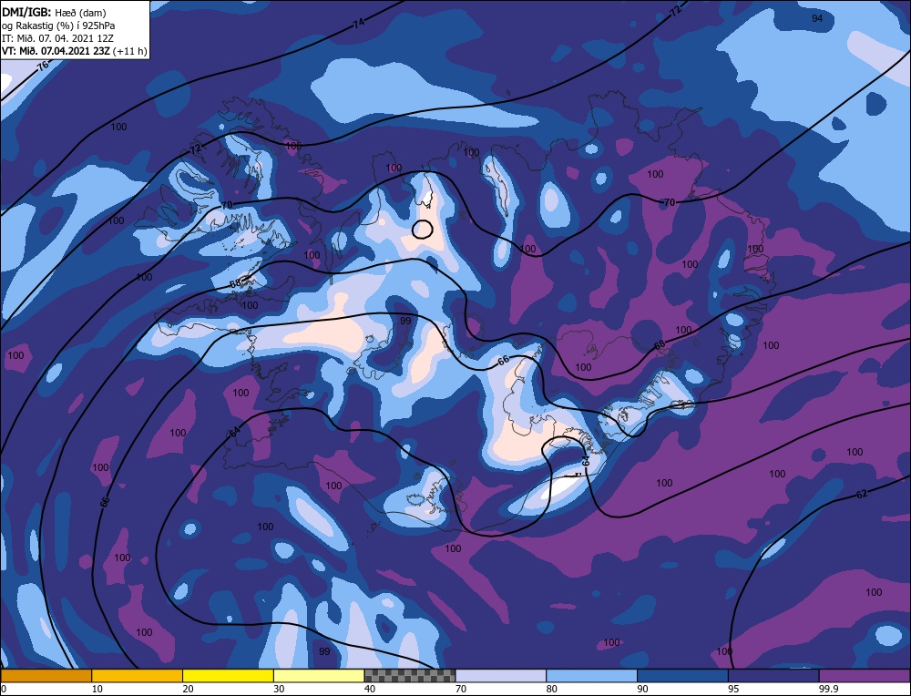Click the '62' contour line label
The width and height of the screenshot is (911, 696).
click(862, 495)
